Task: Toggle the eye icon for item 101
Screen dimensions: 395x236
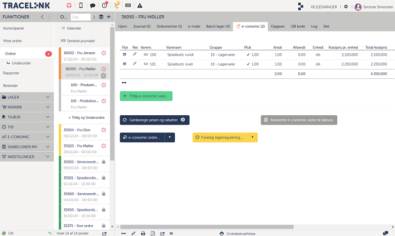Action: click(x=146, y=64)
